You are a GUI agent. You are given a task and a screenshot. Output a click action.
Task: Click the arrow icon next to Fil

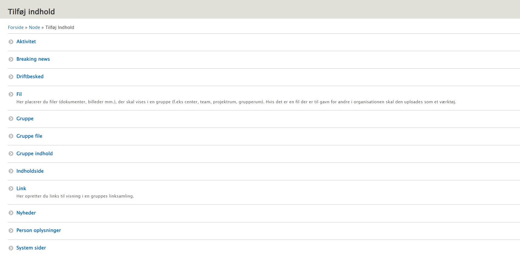point(11,94)
